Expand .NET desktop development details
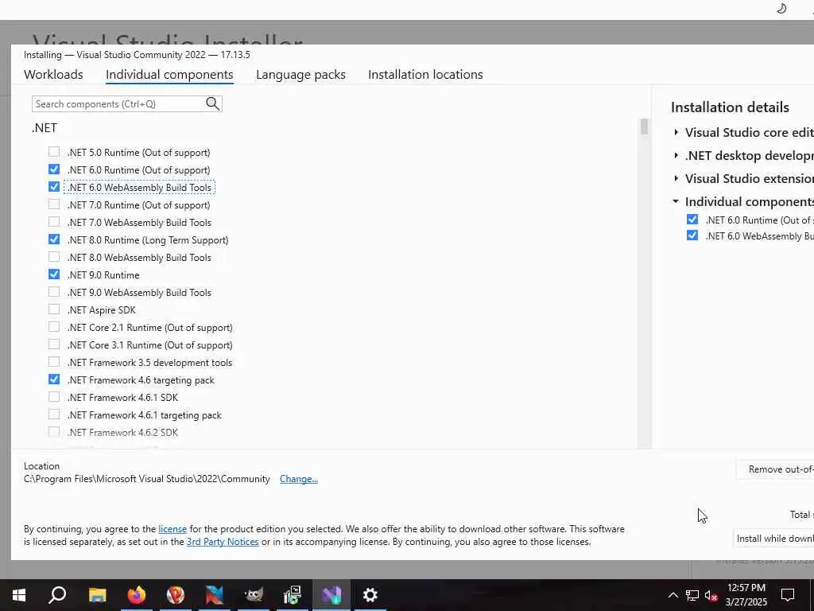This screenshot has height=611, width=814. [x=676, y=155]
